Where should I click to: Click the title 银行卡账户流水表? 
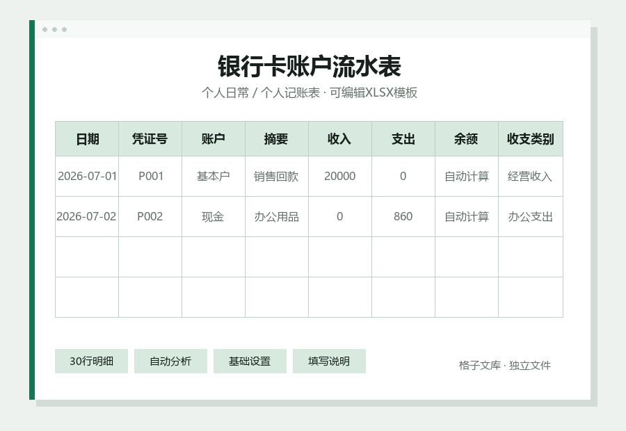click(310, 66)
